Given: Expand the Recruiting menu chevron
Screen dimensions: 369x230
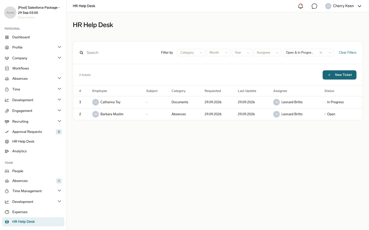Looking at the screenshot, I should (59, 121).
